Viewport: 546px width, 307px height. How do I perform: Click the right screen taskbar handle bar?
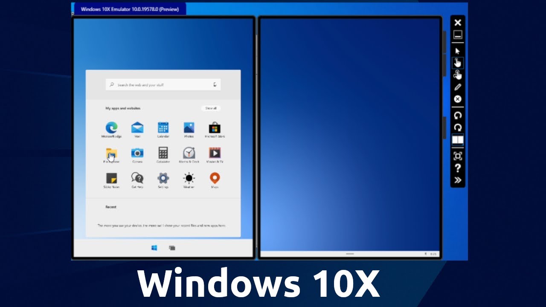point(350,254)
